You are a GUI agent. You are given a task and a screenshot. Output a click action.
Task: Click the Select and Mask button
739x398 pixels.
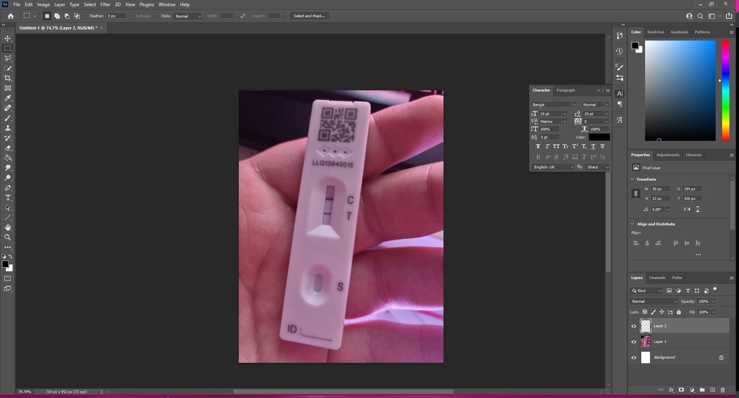(x=309, y=16)
